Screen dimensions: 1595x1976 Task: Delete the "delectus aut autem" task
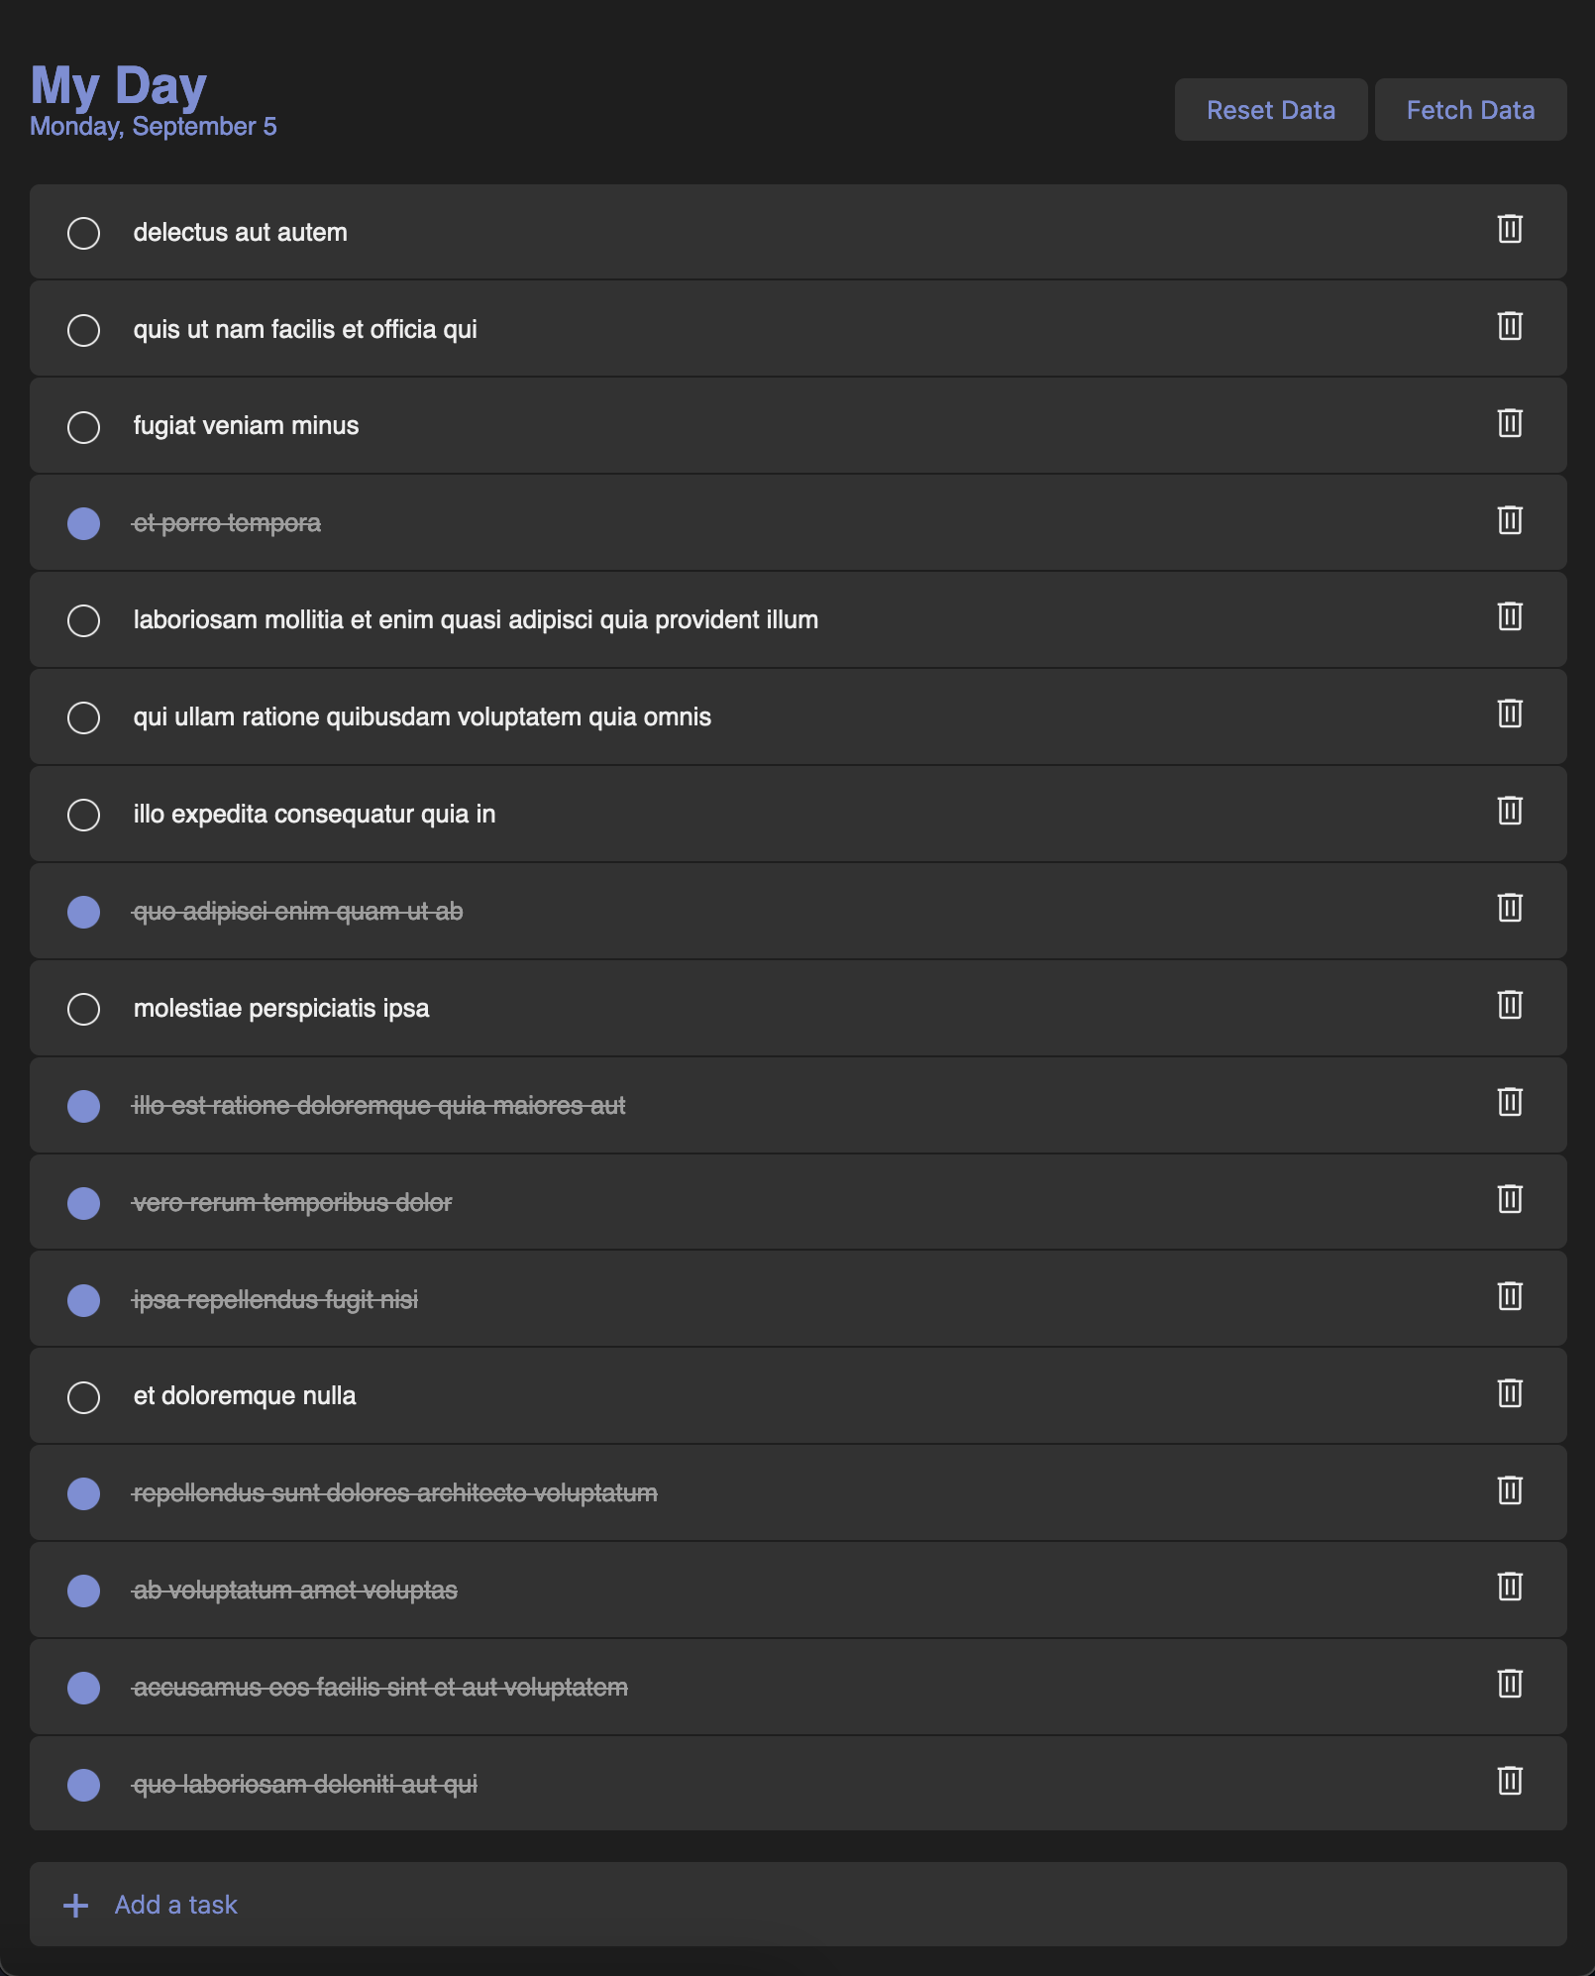tap(1508, 228)
